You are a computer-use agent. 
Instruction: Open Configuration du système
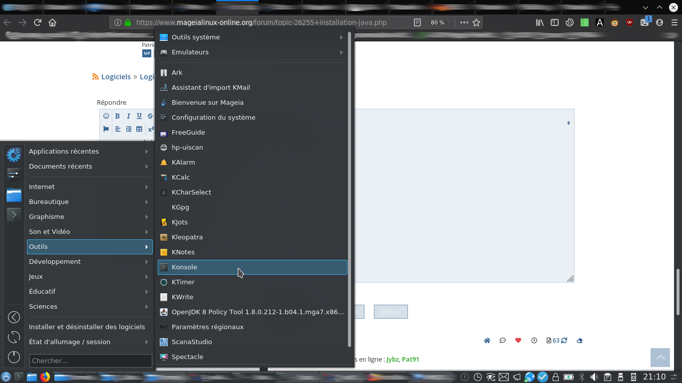pos(252,117)
